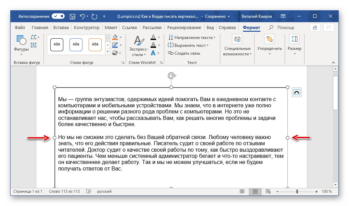The width and height of the screenshot is (349, 206).
Task: Click the Shape Fill paint bucket icon
Action: click(x=115, y=37)
